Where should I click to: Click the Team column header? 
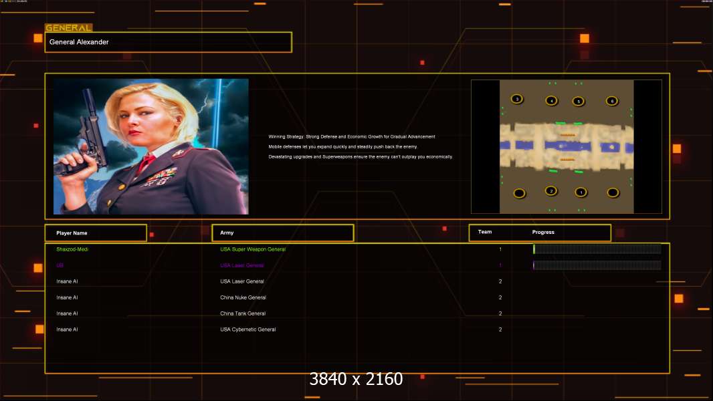tap(485, 232)
